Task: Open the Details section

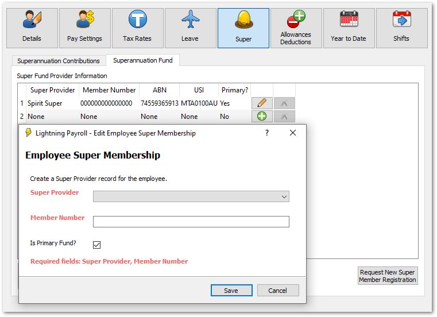Action: pos(32,28)
